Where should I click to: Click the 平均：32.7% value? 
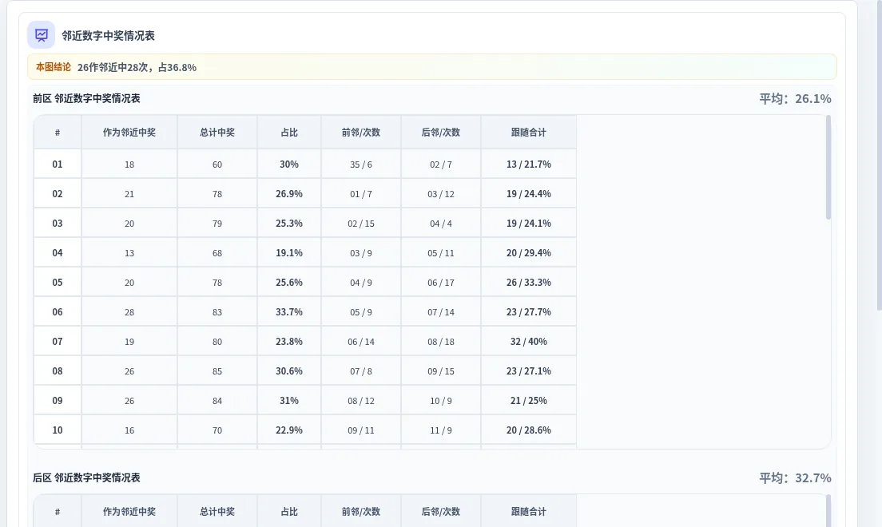tap(795, 477)
